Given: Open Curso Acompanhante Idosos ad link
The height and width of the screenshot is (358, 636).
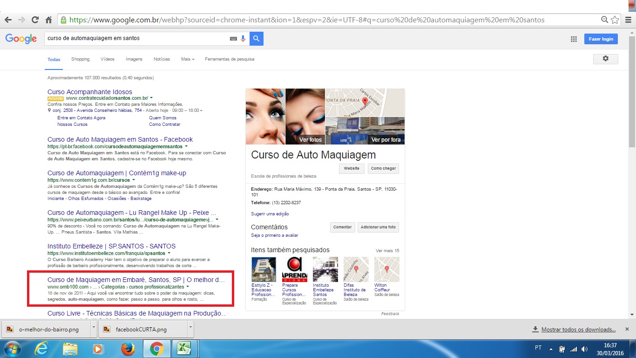Looking at the screenshot, I should [x=90, y=92].
